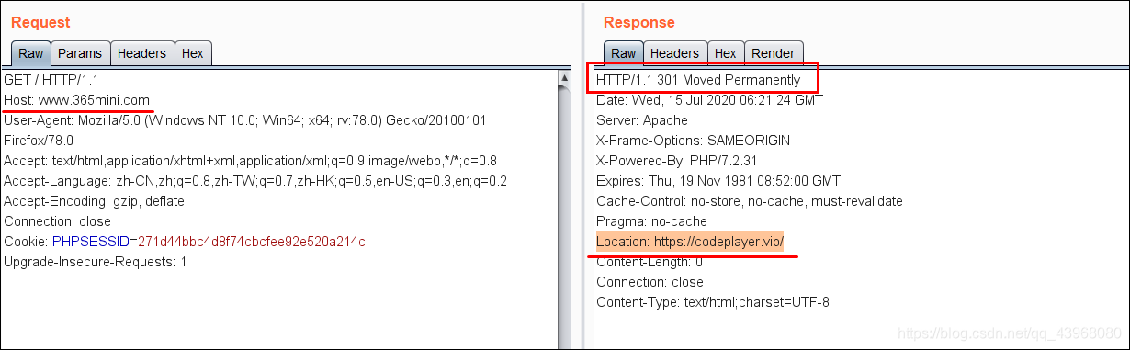Click the GET / HTTP/1.1 request line

[x=51, y=80]
